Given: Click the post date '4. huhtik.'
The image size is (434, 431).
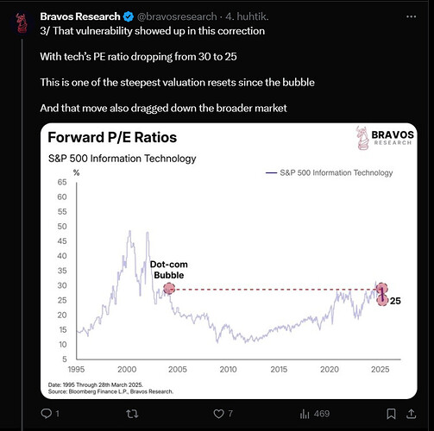Looking at the screenshot, I should (x=247, y=16).
